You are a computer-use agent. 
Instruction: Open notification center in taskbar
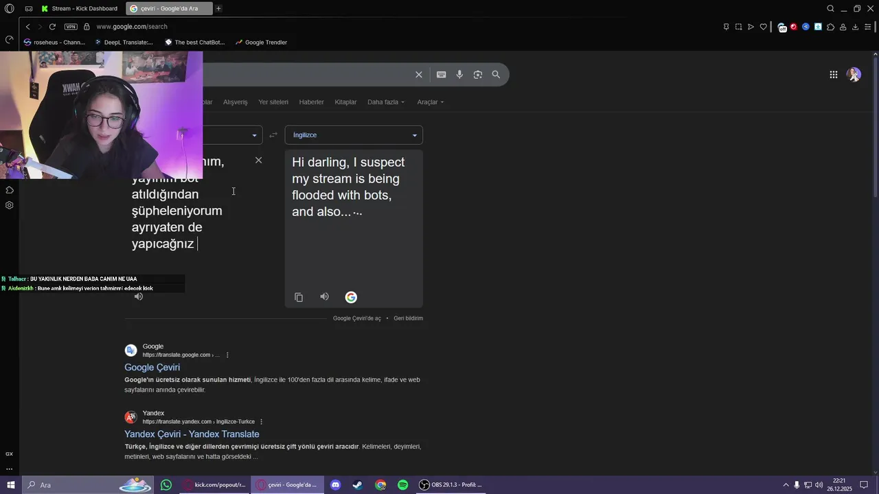coord(864,485)
